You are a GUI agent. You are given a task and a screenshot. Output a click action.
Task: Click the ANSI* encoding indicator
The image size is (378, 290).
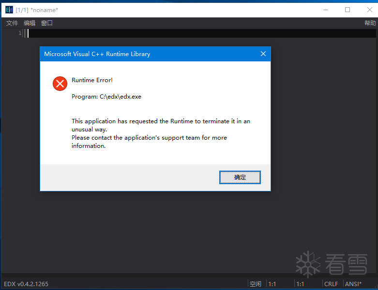(353, 284)
